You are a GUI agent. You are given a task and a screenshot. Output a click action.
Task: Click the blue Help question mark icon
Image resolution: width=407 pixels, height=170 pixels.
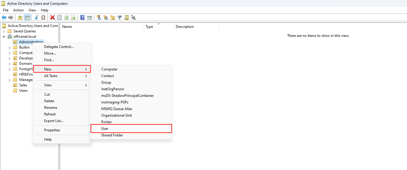[82, 17]
